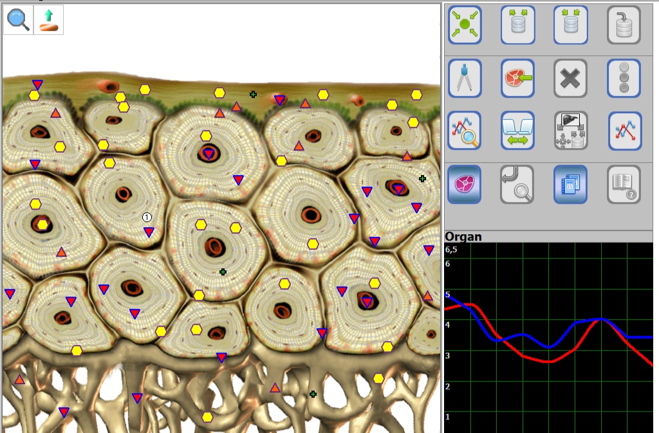Click the green converging arrows icon

click(465, 25)
